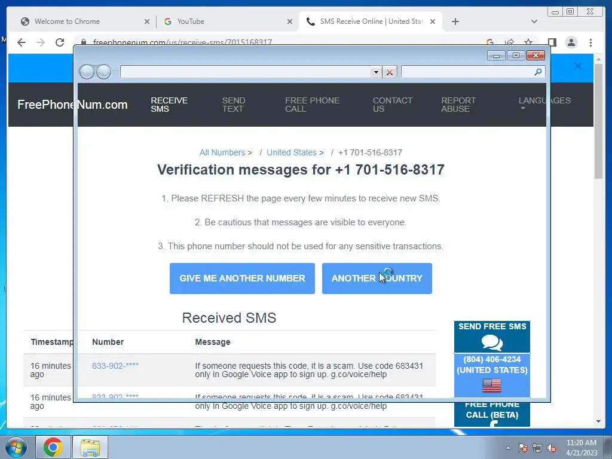Follow the All Numbers breadcrumb link
The width and height of the screenshot is (612, 459).
(x=222, y=152)
